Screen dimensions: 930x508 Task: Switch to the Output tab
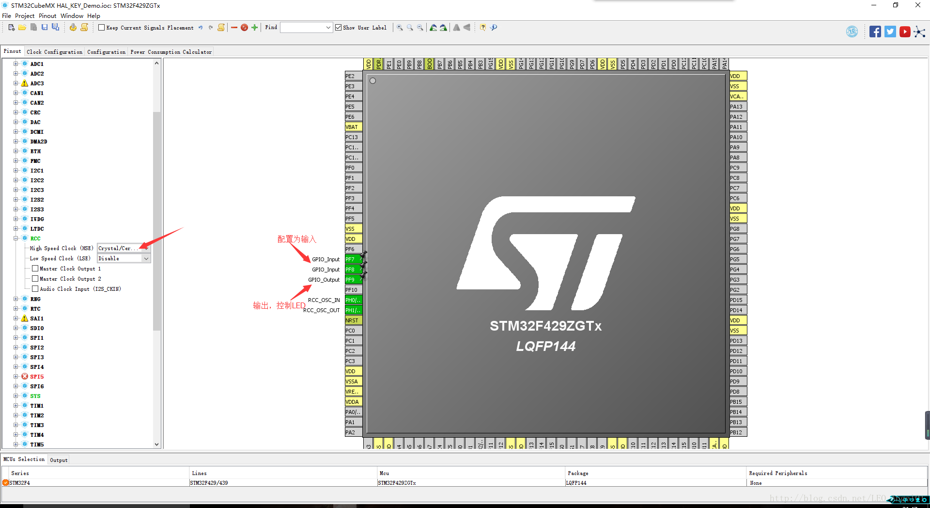59,460
